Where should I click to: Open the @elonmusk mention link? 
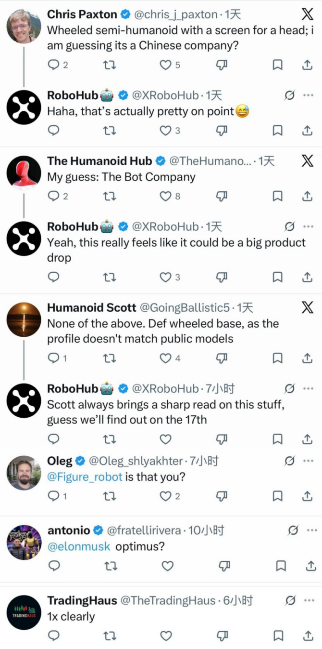point(79,547)
